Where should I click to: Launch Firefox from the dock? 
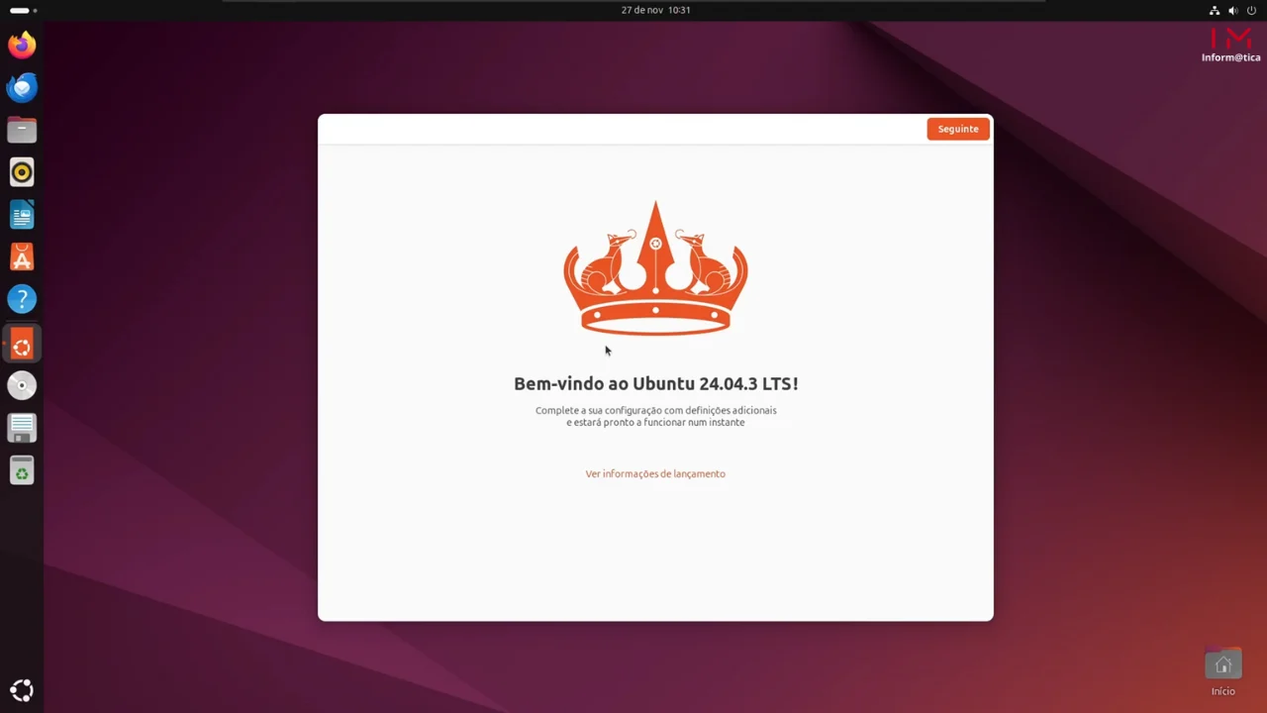pyautogui.click(x=22, y=46)
